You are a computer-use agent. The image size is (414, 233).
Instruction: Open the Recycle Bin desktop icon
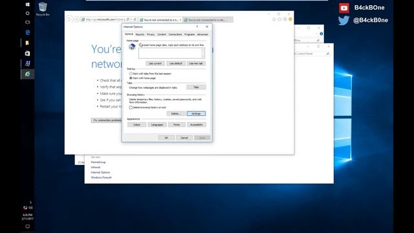click(x=43, y=9)
